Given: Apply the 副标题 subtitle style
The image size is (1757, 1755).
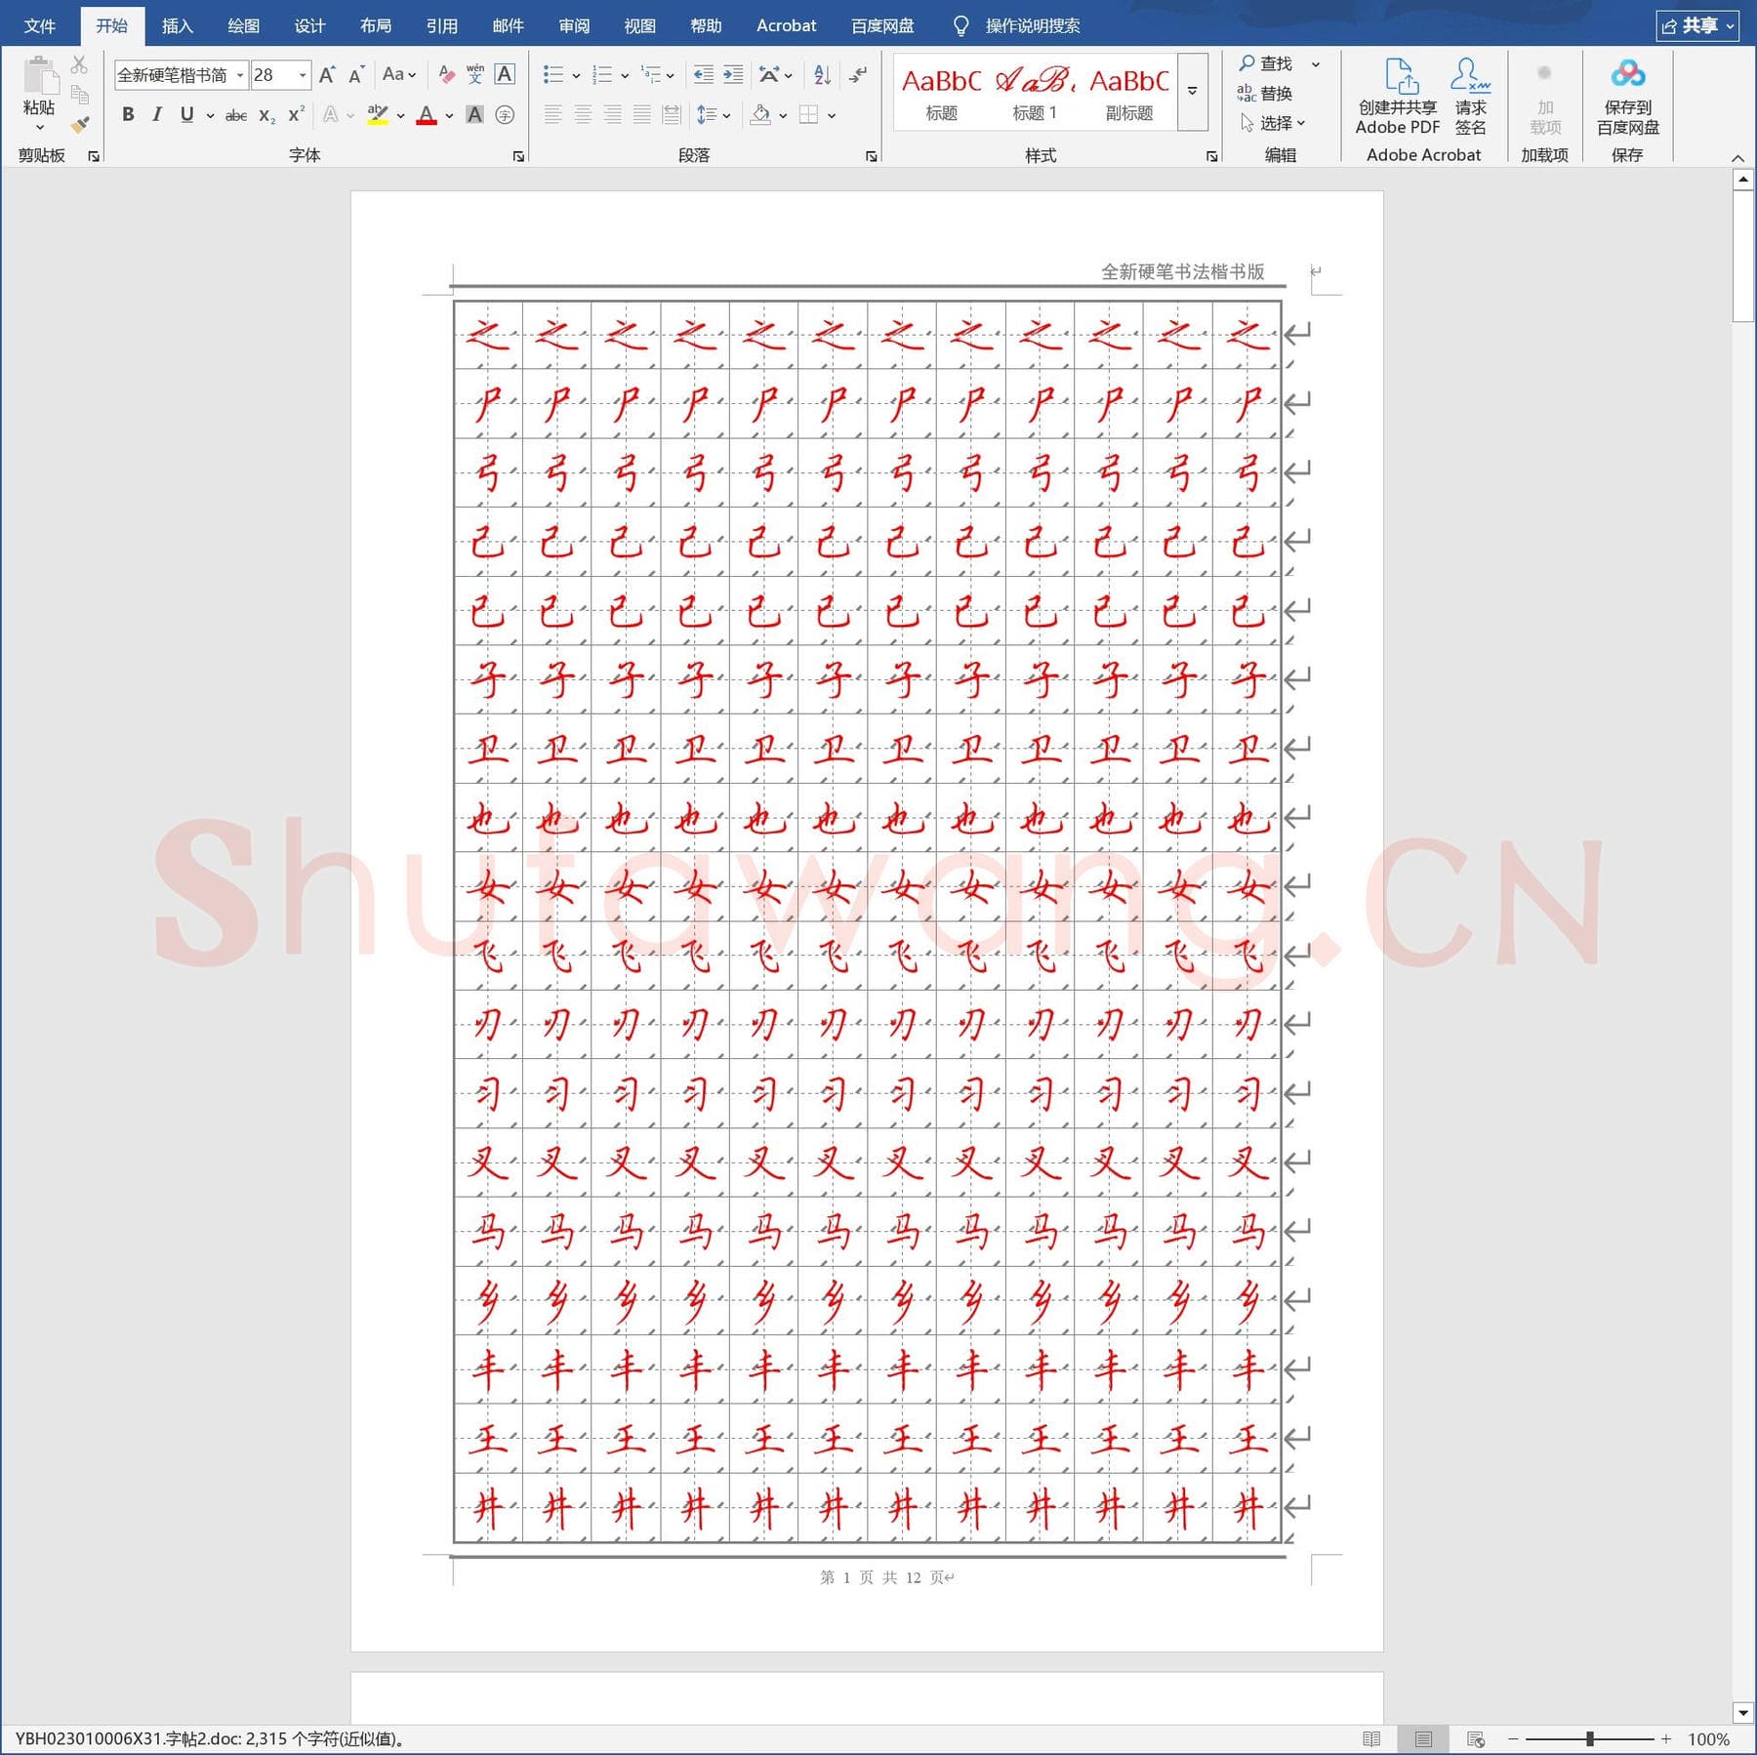Looking at the screenshot, I should click(1129, 93).
